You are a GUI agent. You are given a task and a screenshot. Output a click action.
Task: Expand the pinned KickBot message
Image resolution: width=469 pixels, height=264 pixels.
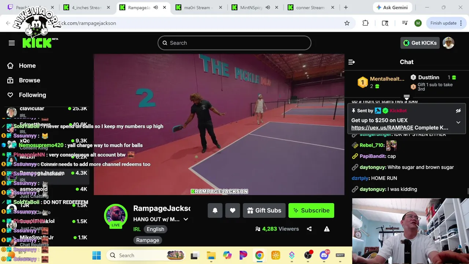pyautogui.click(x=458, y=122)
